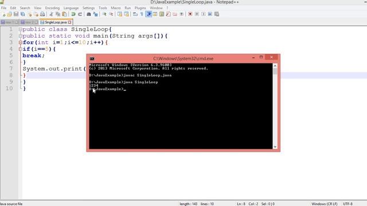Click the Playback macro toolbar icon
367x206 pixels.
point(204,14)
